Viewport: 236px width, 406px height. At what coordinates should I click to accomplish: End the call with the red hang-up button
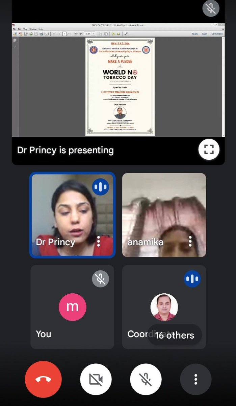point(43,379)
